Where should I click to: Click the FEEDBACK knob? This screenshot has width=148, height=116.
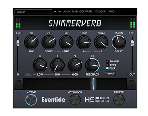[x=92, y=65]
